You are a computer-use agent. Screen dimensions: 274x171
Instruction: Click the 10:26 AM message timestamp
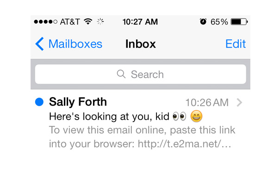point(207,103)
